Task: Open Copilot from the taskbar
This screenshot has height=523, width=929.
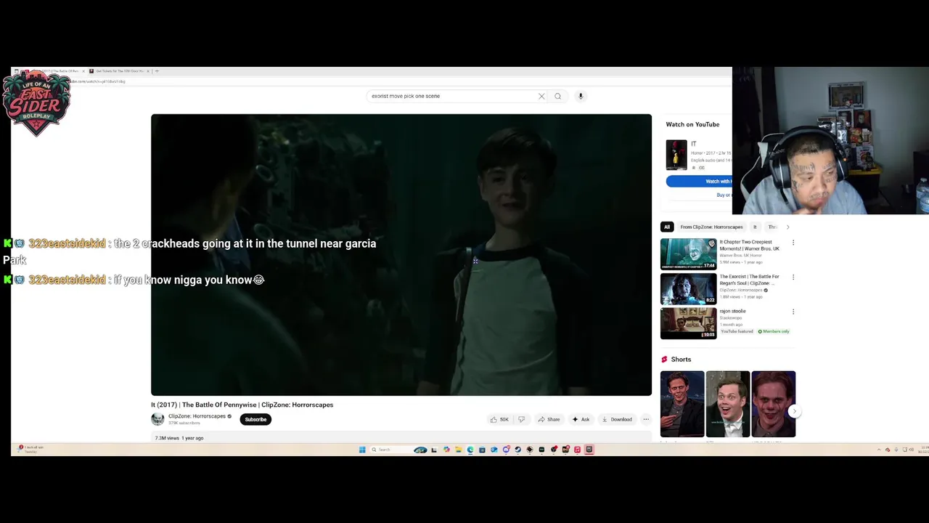Action: pos(446,450)
